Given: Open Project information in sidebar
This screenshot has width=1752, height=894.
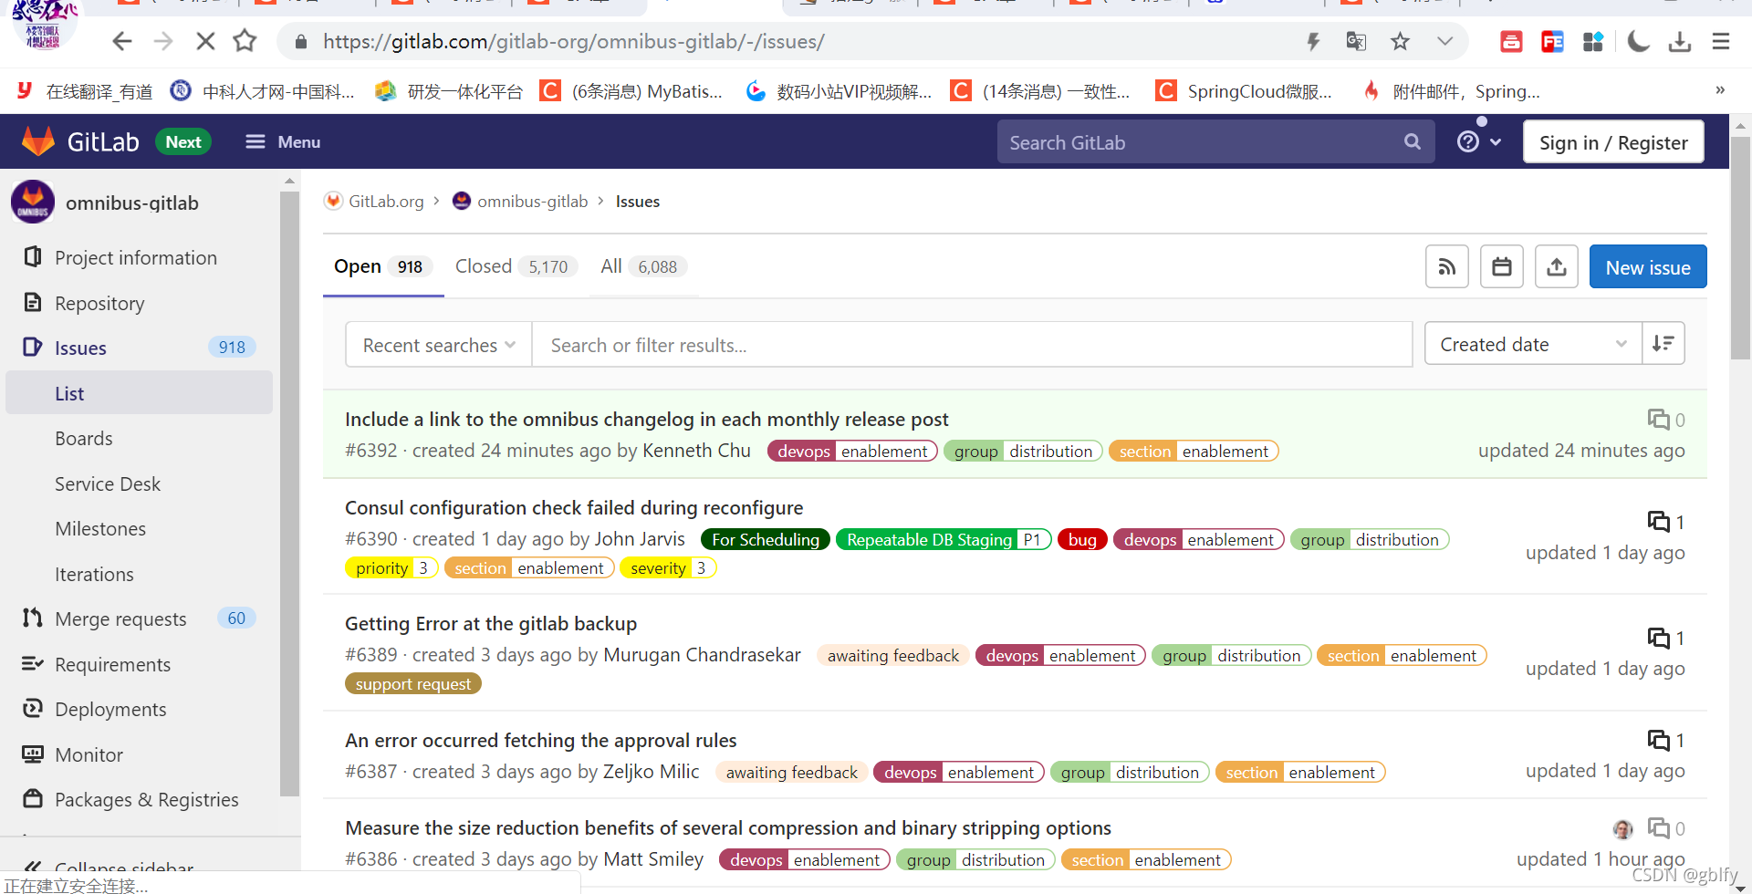Looking at the screenshot, I should point(136,257).
